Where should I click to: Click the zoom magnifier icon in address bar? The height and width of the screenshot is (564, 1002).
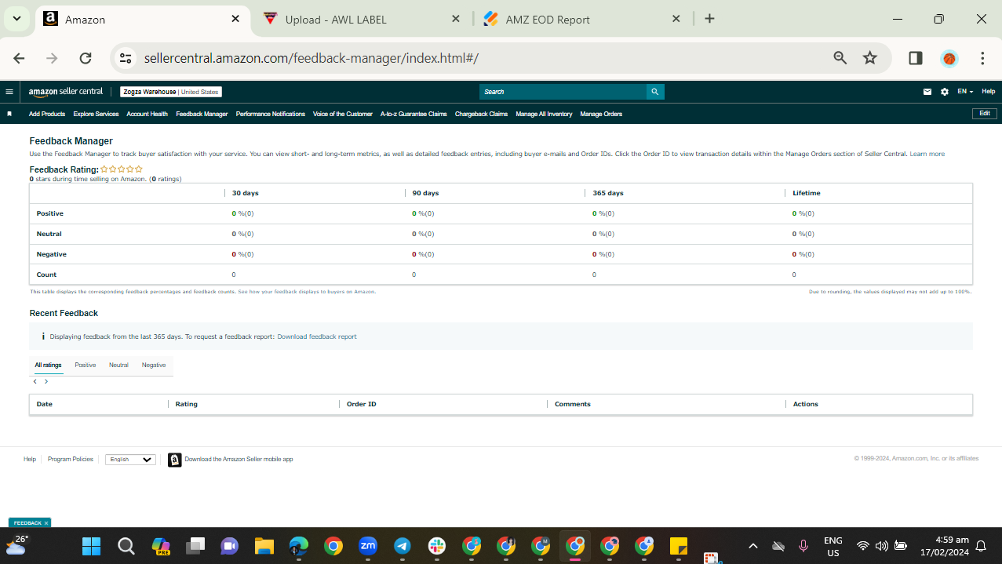pyautogui.click(x=840, y=58)
